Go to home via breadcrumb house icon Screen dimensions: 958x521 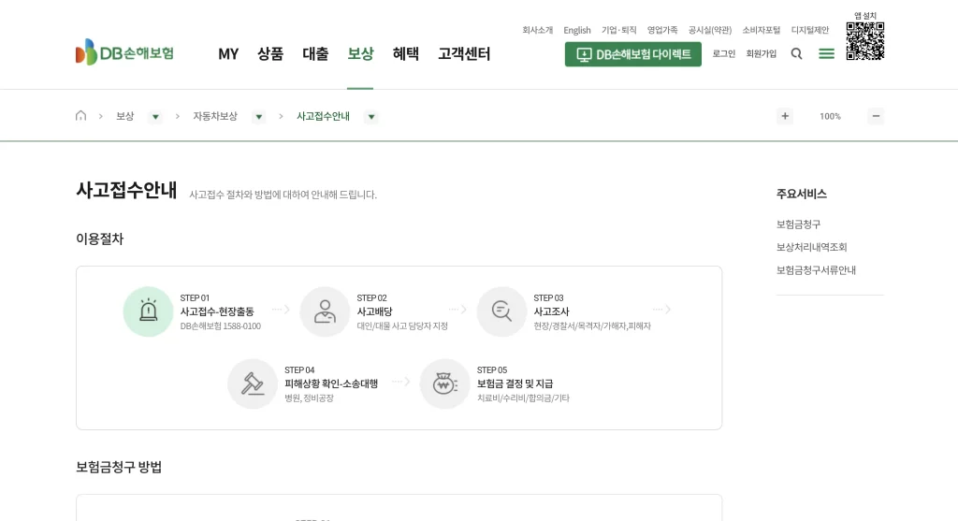[x=80, y=115]
